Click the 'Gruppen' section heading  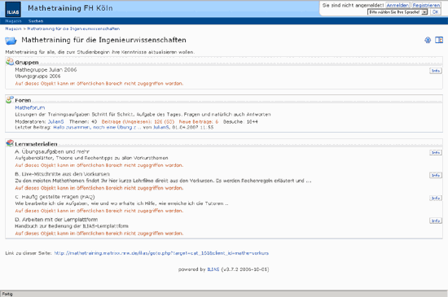pyautogui.click(x=27, y=63)
